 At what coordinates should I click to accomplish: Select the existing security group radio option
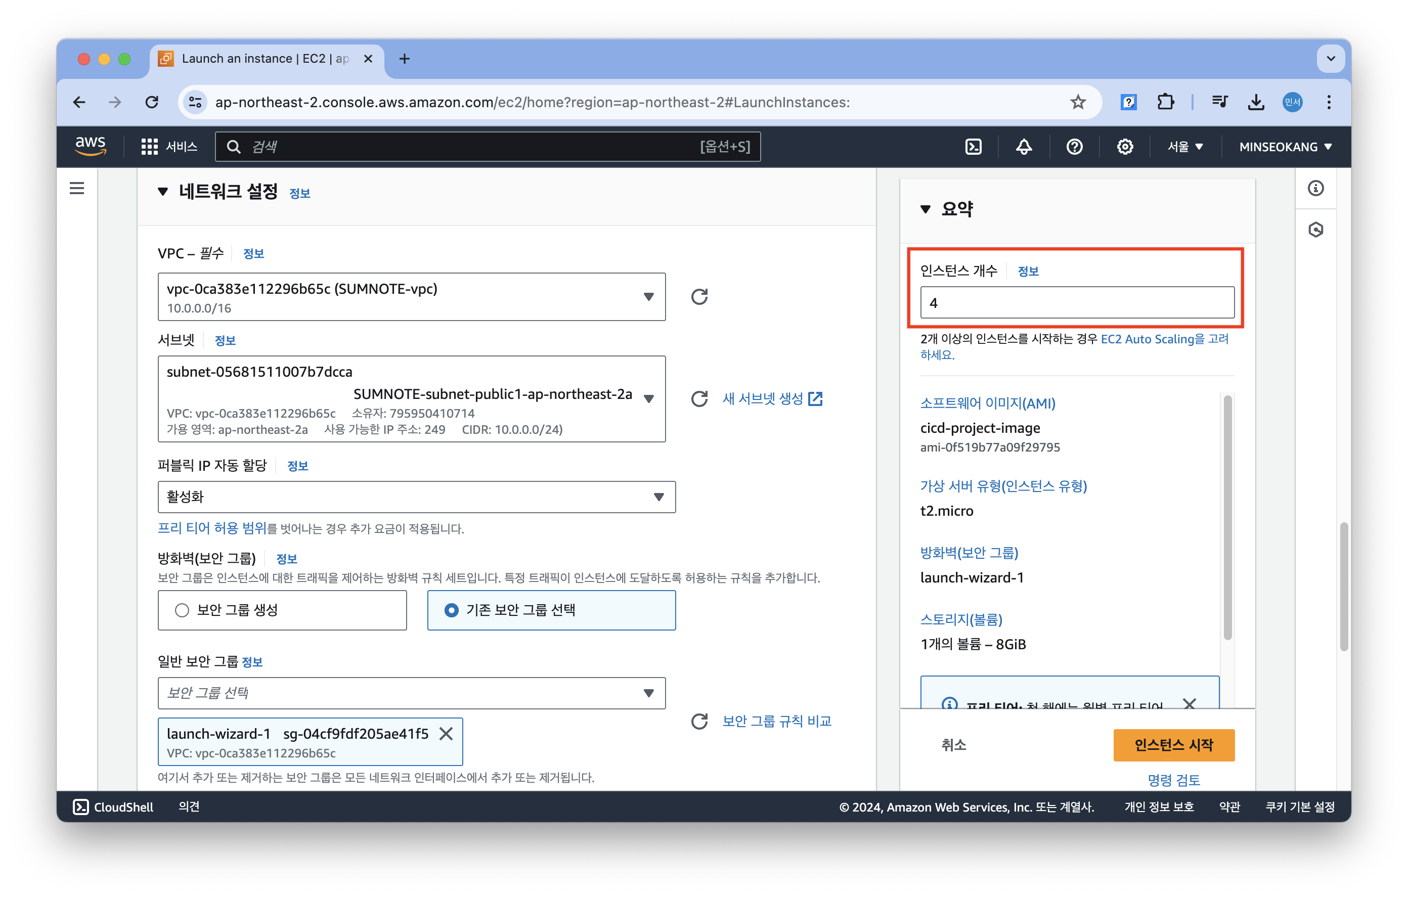pos(452,610)
